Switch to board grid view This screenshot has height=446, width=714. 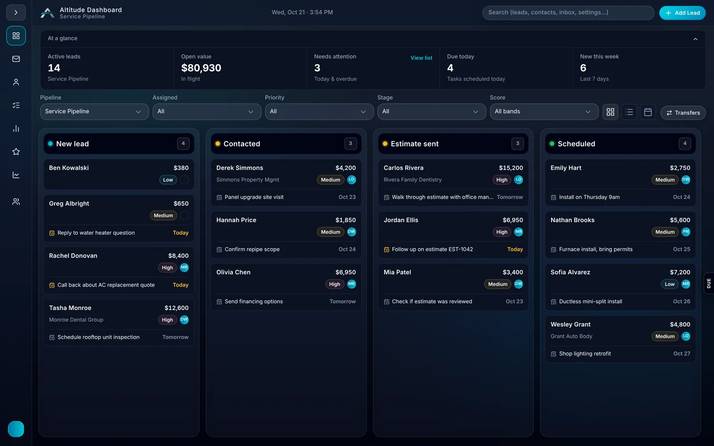(610, 112)
